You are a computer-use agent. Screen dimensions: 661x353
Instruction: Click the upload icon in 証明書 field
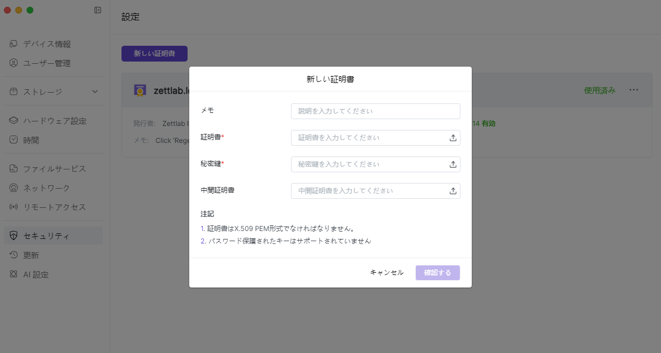pos(453,138)
